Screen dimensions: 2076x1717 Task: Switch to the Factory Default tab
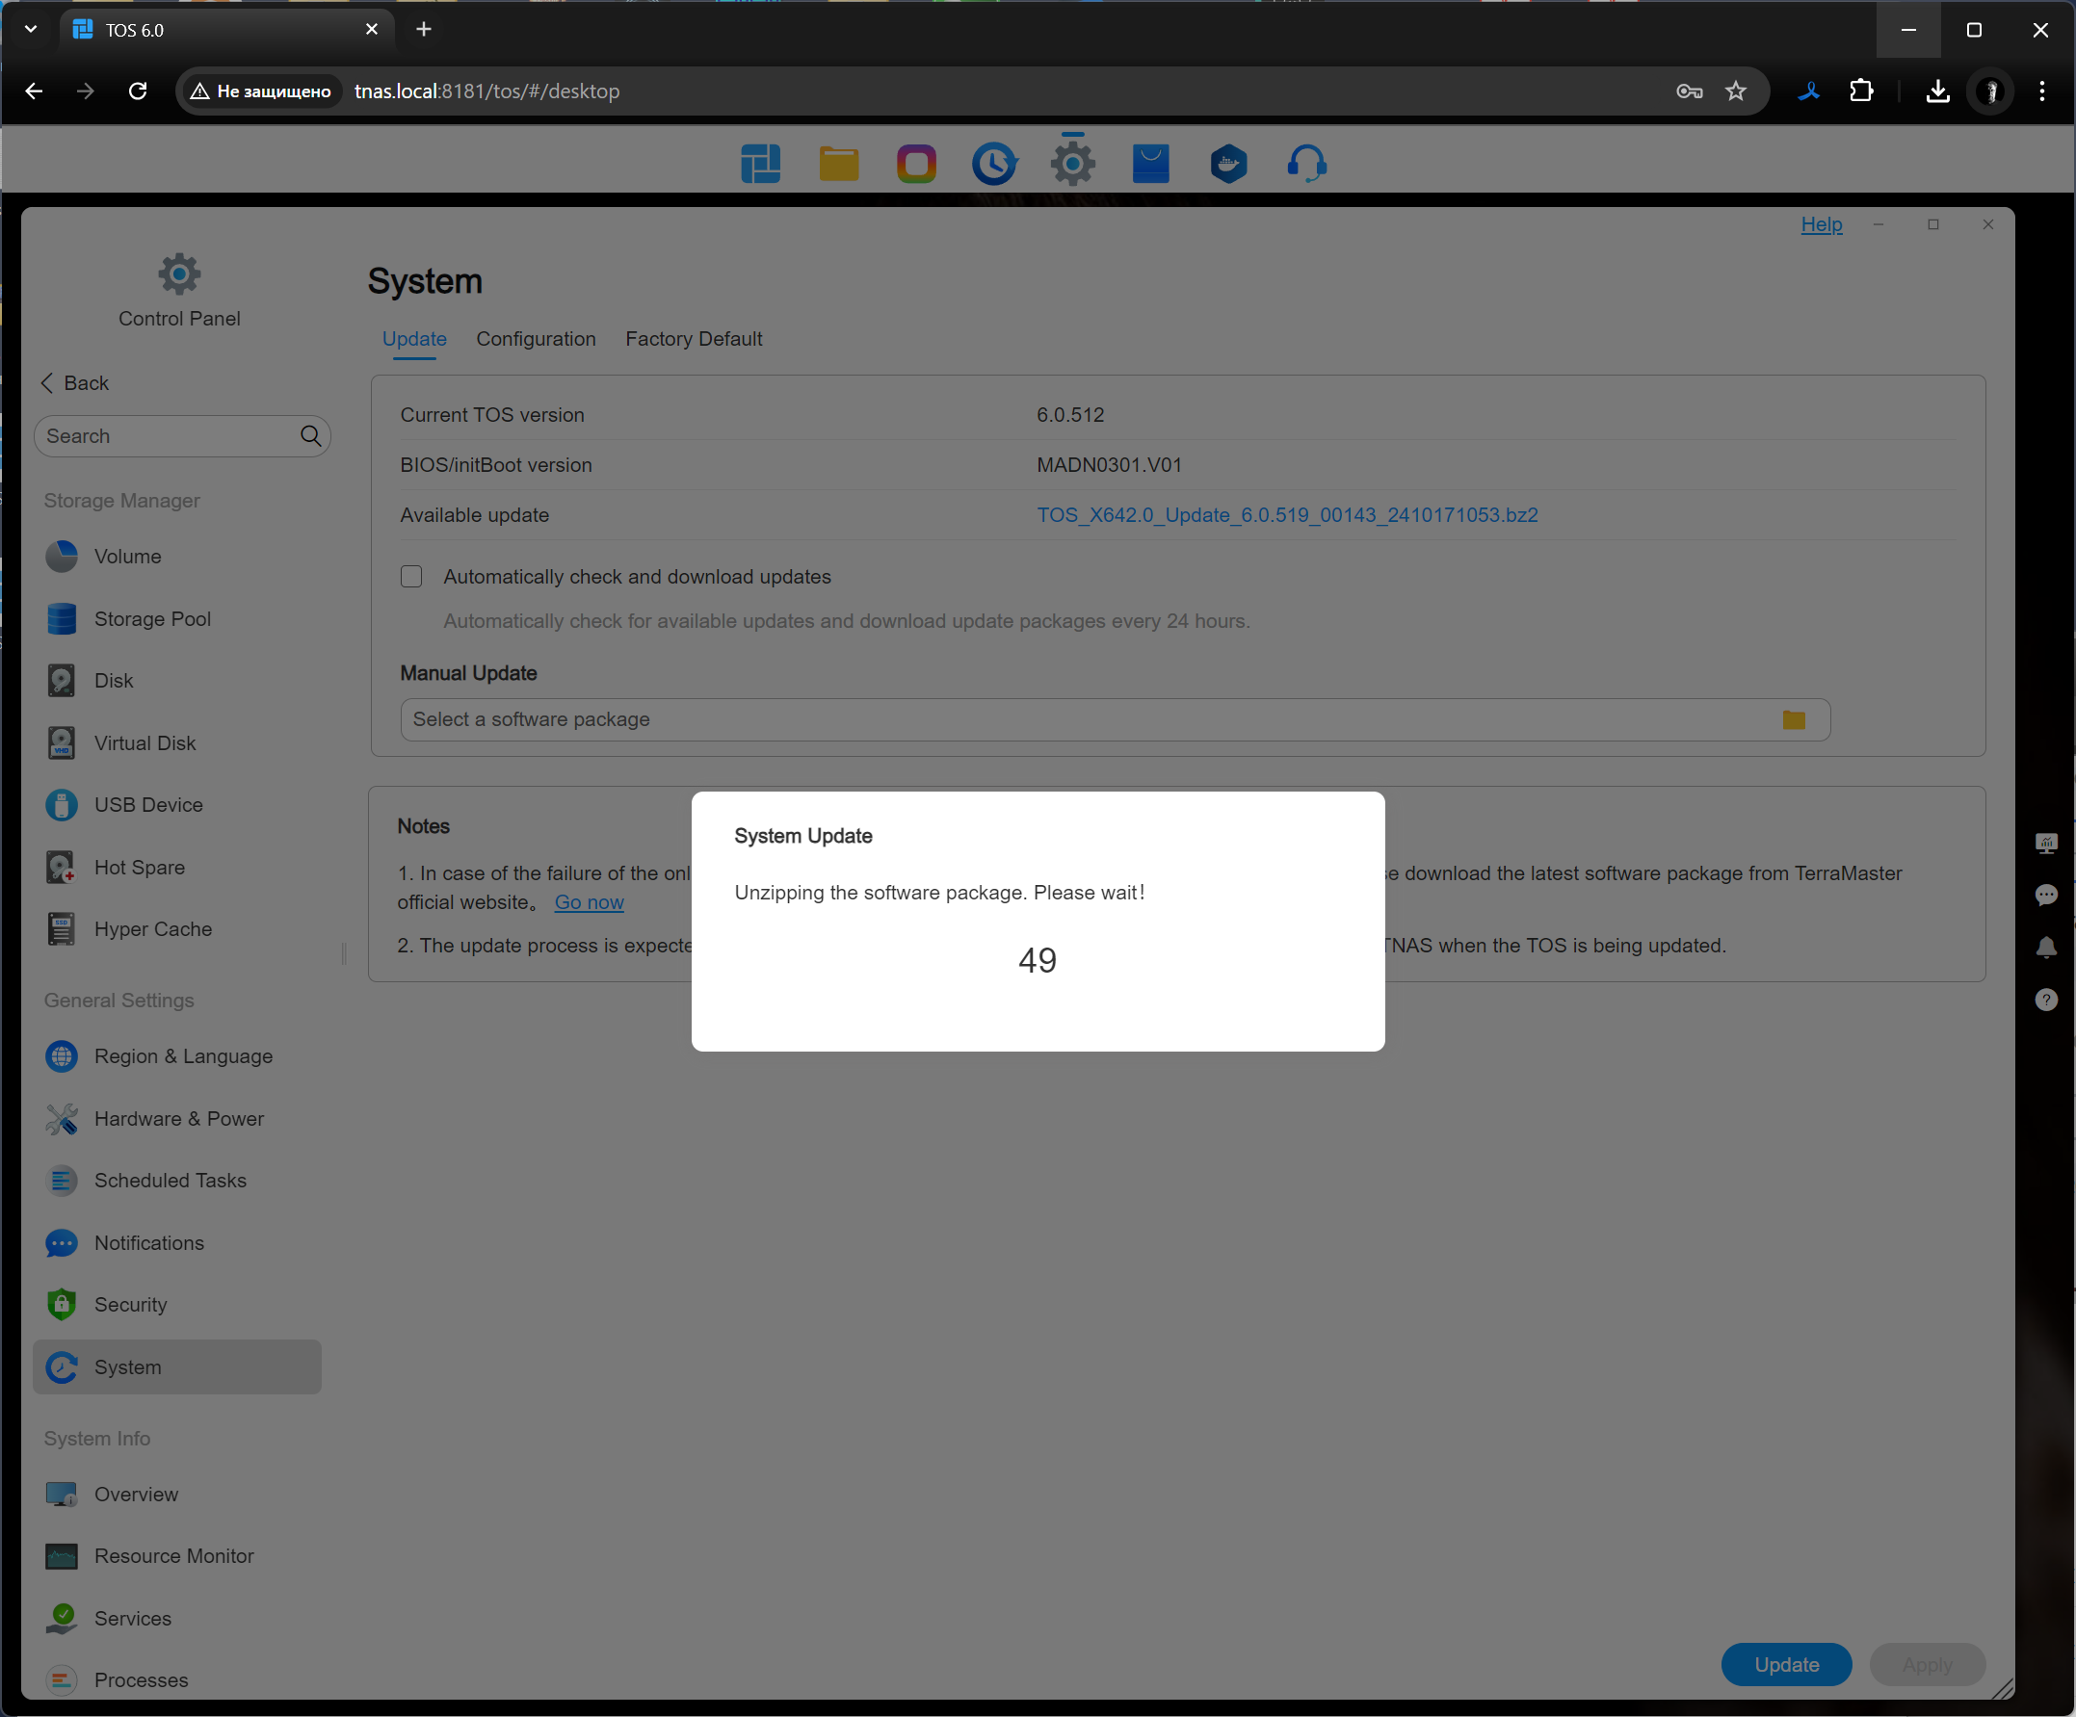click(x=693, y=339)
